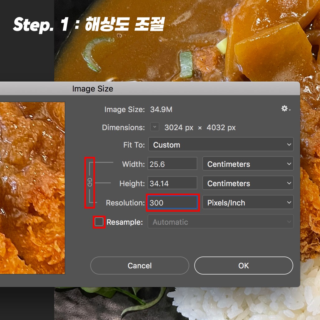The image size is (320, 320).
Task: Open the Automatic resample method dropdown
Action: click(x=221, y=221)
